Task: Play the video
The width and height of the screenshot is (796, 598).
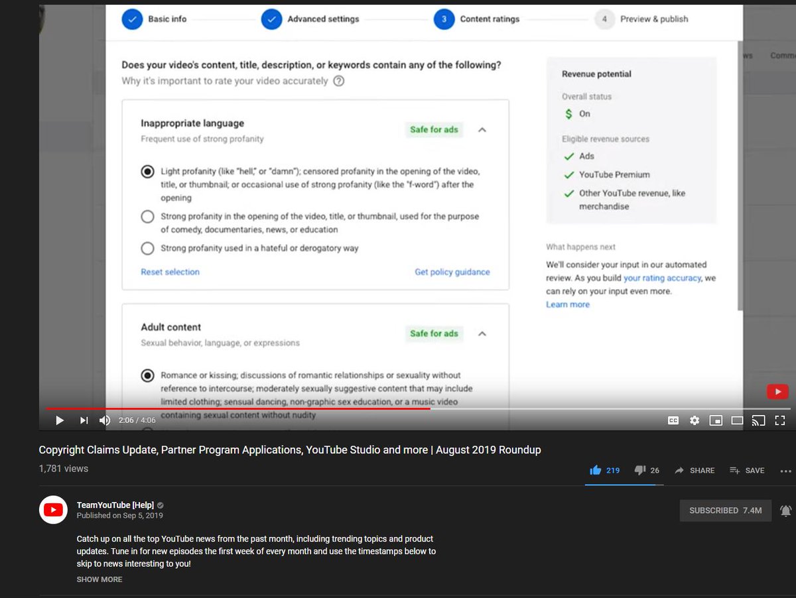Action: tap(60, 420)
